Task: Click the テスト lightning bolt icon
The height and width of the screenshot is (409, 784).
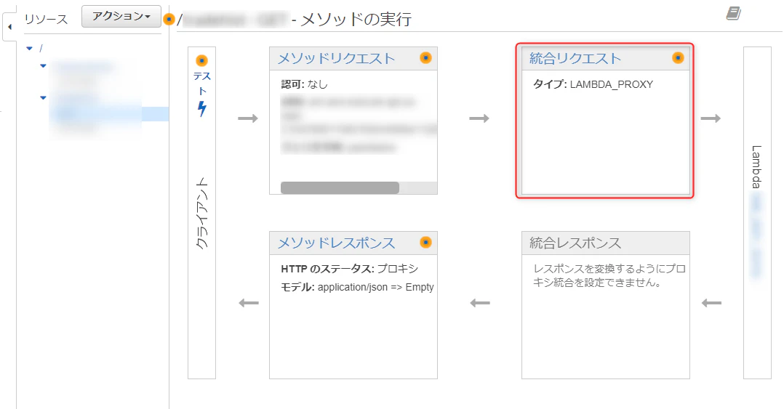Action: pyautogui.click(x=202, y=108)
